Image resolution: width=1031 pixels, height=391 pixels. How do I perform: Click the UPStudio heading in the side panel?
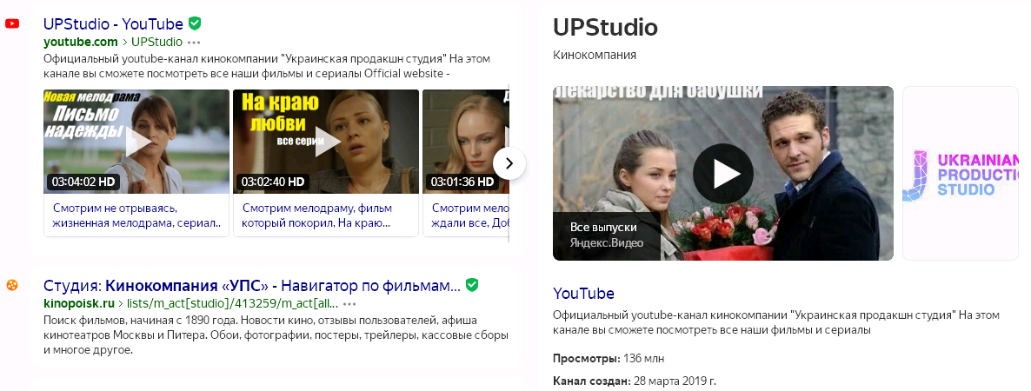(x=605, y=27)
